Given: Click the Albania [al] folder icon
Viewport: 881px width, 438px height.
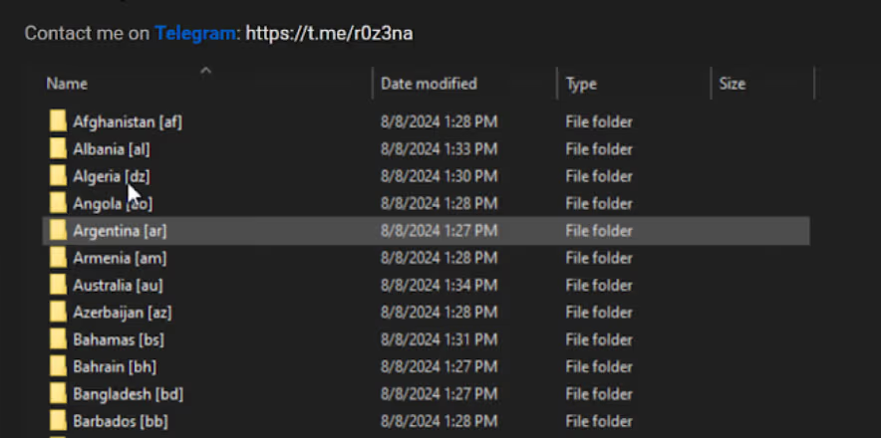Looking at the screenshot, I should click(58, 149).
